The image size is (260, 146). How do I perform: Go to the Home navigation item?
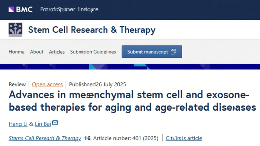coord(16,52)
